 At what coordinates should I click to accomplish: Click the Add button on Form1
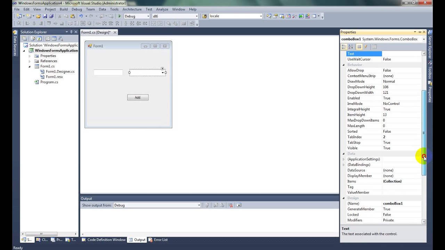coord(138,98)
